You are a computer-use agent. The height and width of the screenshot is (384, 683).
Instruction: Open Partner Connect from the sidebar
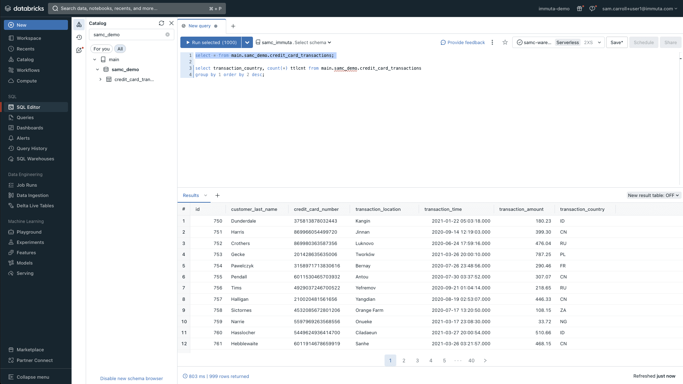(x=35, y=360)
